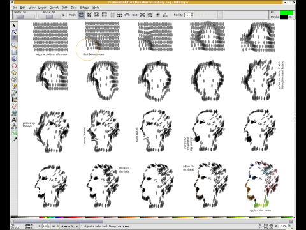The height and width of the screenshot is (230, 306).
Task: Open the color palette menu arrow
Action: (x=294, y=217)
